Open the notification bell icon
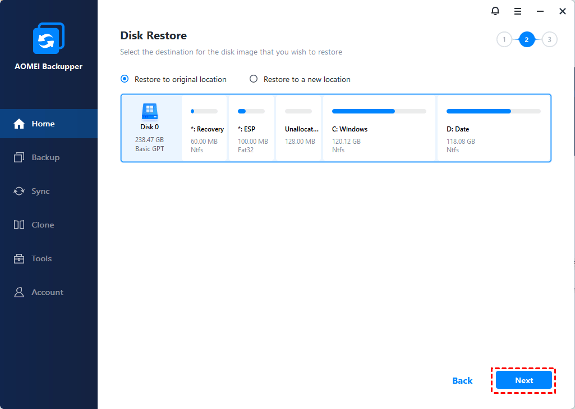 tap(495, 11)
